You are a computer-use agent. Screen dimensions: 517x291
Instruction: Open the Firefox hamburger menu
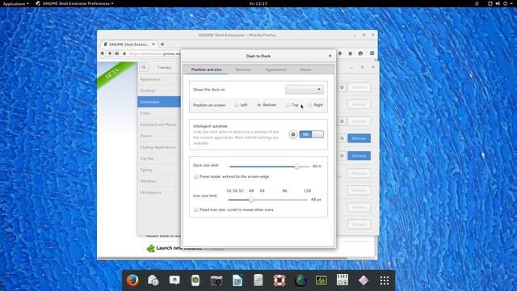[x=372, y=53]
